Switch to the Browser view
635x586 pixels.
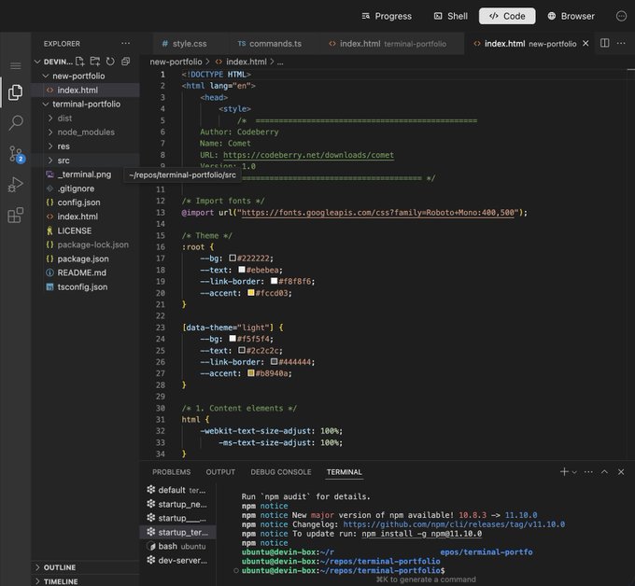571,16
